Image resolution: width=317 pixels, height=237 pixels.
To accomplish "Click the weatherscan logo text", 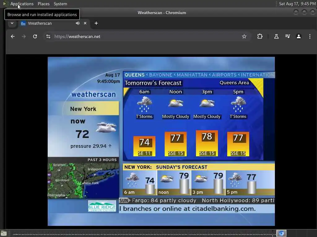I will 93,94.
